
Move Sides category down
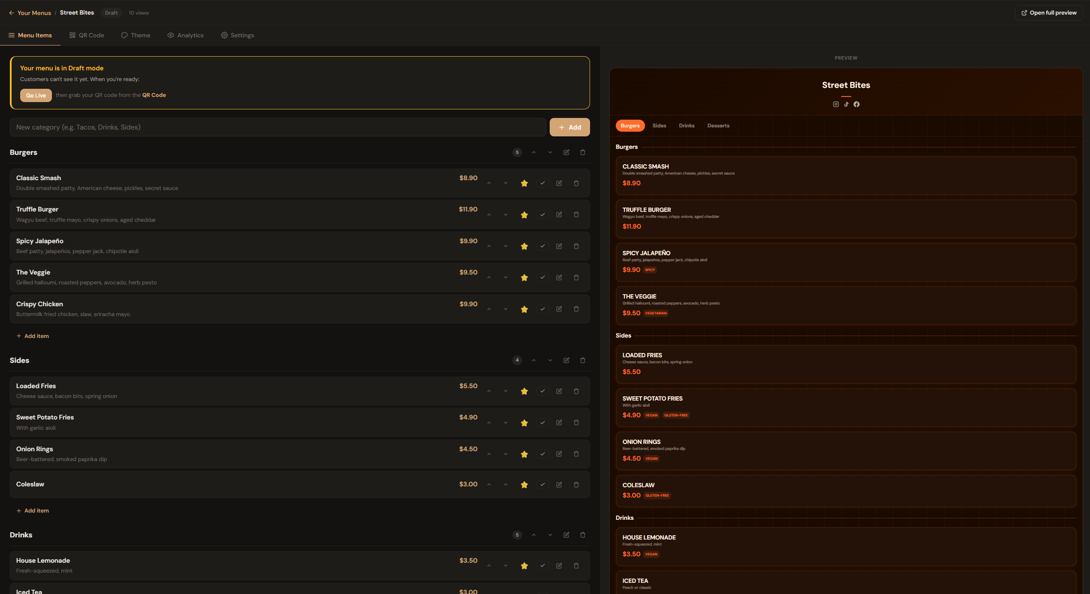pos(550,360)
